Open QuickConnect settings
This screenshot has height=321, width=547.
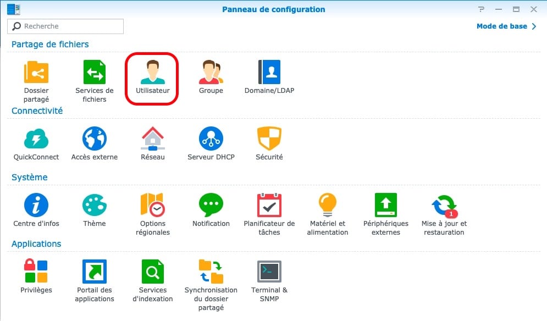(36, 139)
